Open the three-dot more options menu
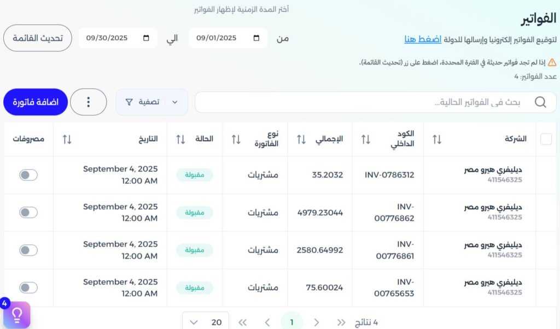The width and height of the screenshot is (560, 329). point(89,102)
